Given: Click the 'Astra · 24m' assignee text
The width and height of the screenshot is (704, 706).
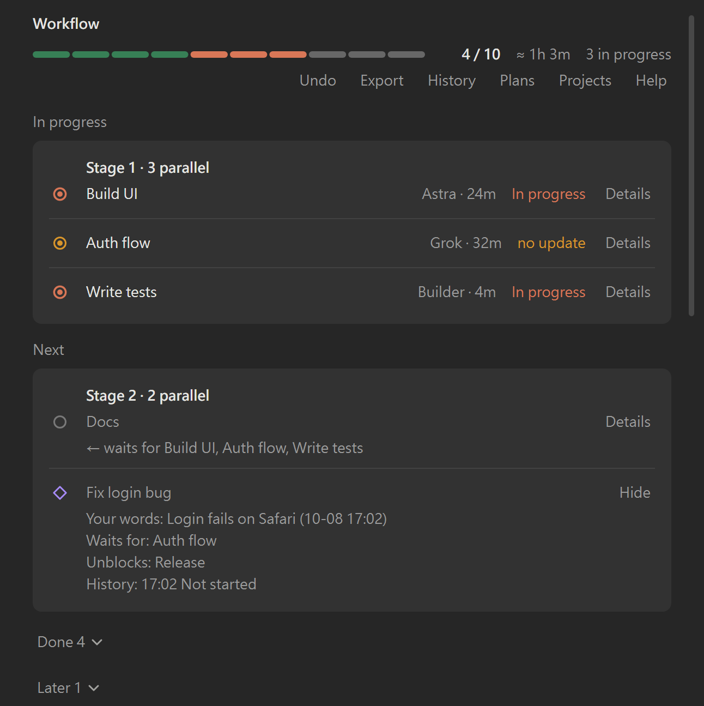Looking at the screenshot, I should pos(459,194).
